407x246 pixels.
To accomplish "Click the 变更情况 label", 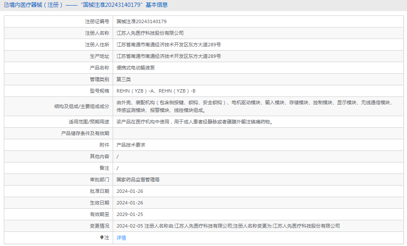I will (100, 226).
